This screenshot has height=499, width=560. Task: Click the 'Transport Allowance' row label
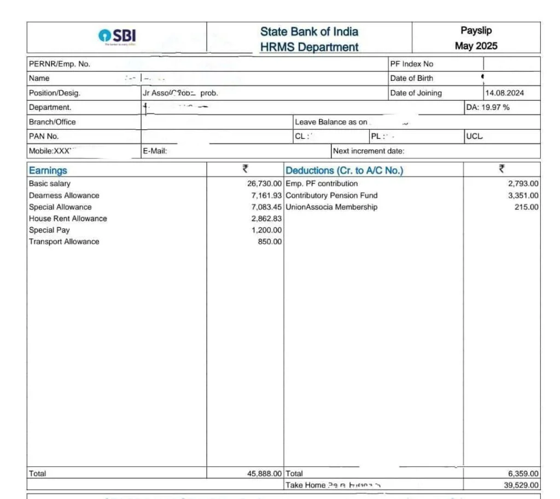point(64,242)
